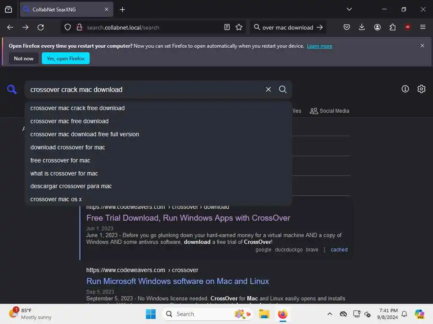Screen dimensions: 433x324
Task: Open the SearXNG about info icon
Action: [405, 89]
